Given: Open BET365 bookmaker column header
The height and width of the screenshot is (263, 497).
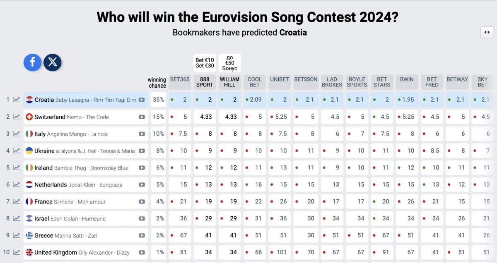Looking at the screenshot, I should 180,82.
